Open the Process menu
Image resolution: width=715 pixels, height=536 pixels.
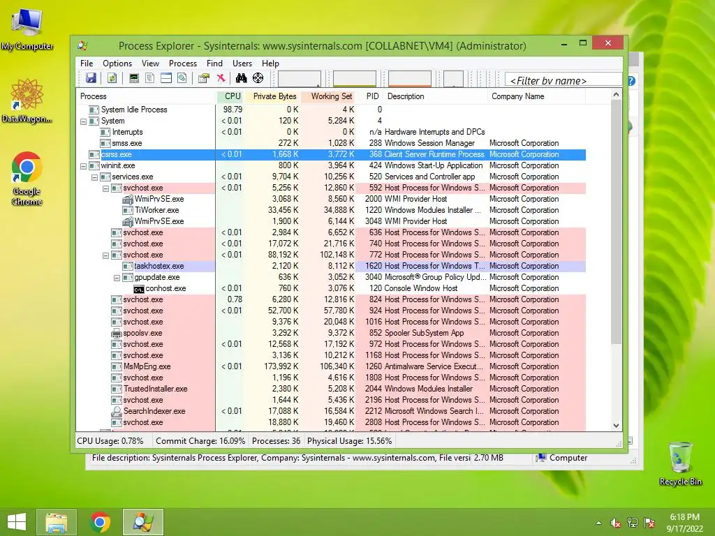pos(183,64)
